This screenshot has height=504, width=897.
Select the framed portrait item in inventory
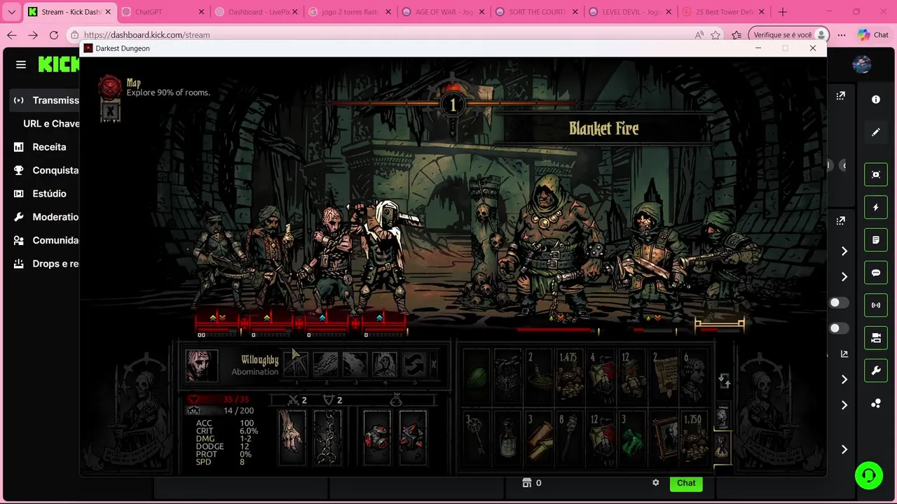point(664,438)
